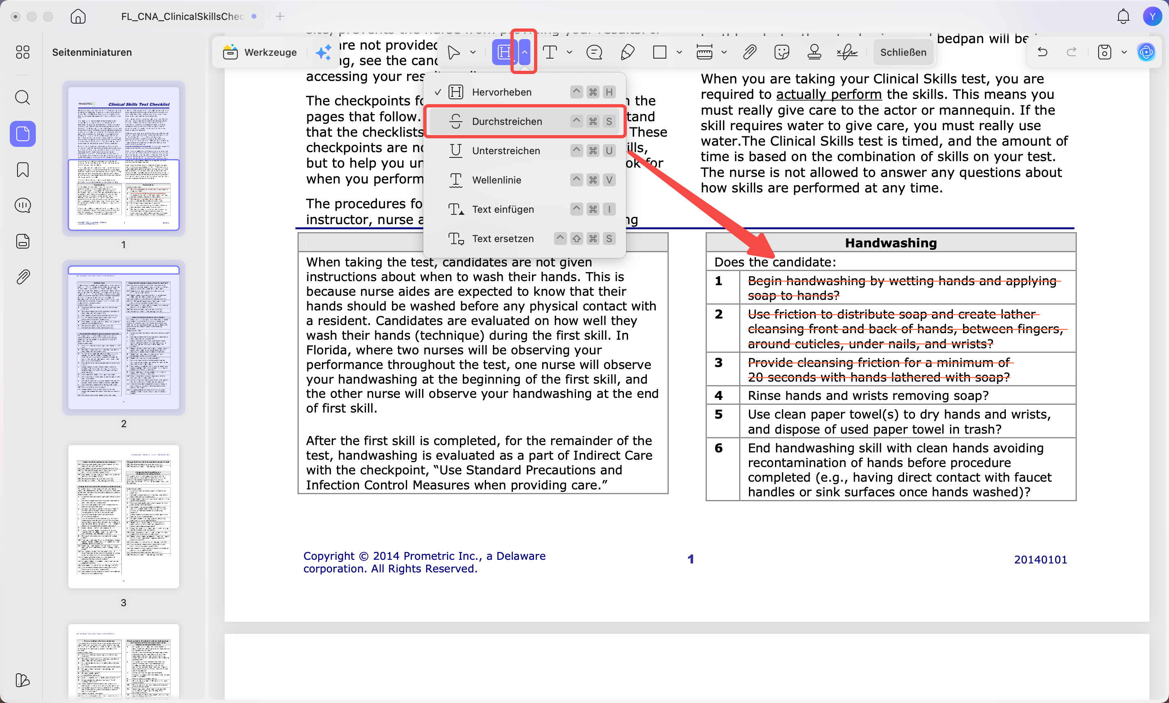Add a comment note bubble
Image resolution: width=1169 pixels, height=703 pixels.
[594, 52]
